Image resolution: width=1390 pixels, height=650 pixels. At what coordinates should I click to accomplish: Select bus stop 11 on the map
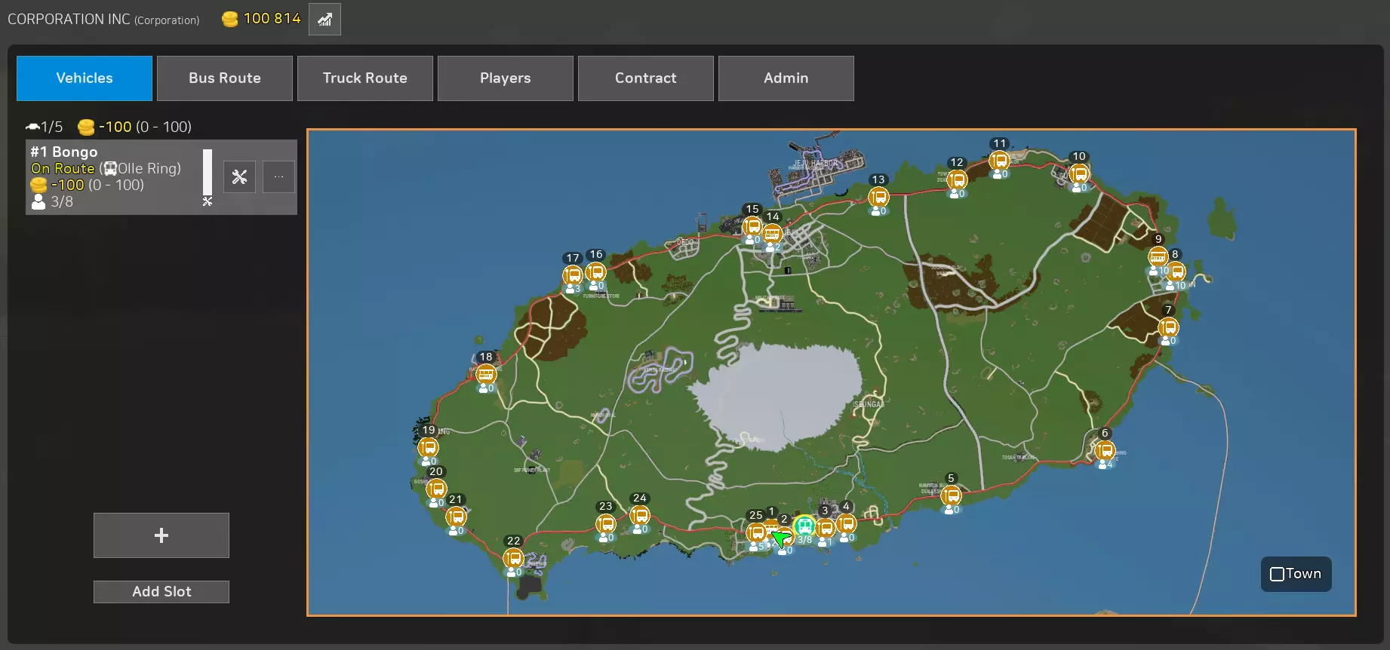(999, 160)
